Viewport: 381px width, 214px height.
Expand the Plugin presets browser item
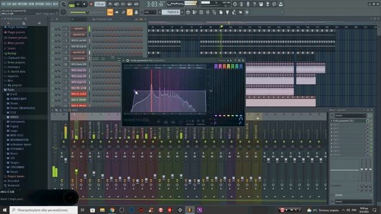coord(16,32)
